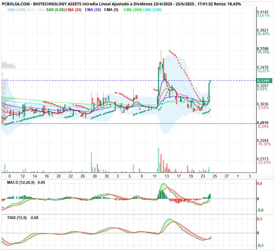The height and width of the screenshot is (251, 275).
Task: Click the EMA (50) blue label
Action: click(x=93, y=10)
